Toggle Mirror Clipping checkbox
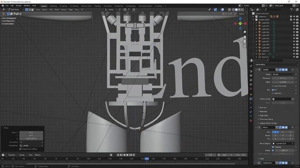This screenshot has width=300, height=168. point(273,147)
